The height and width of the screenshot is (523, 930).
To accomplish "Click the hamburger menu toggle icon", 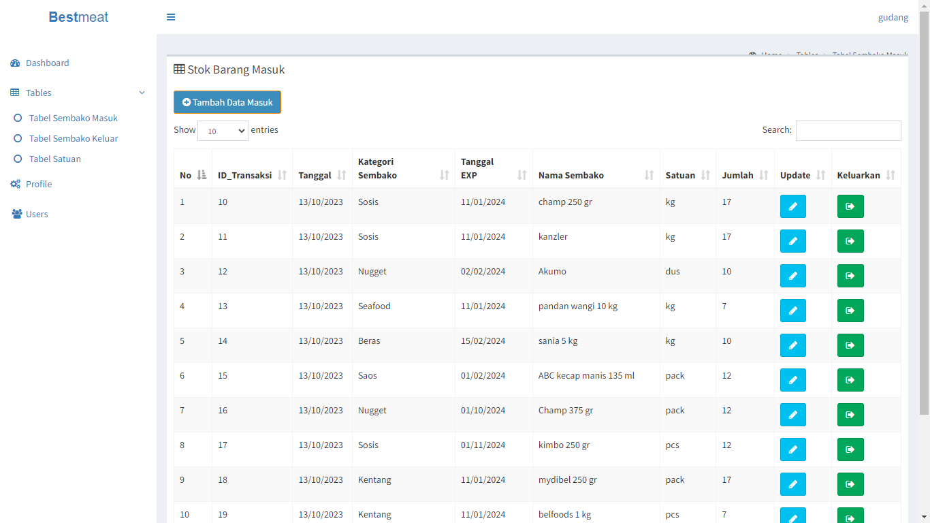I will [x=171, y=17].
